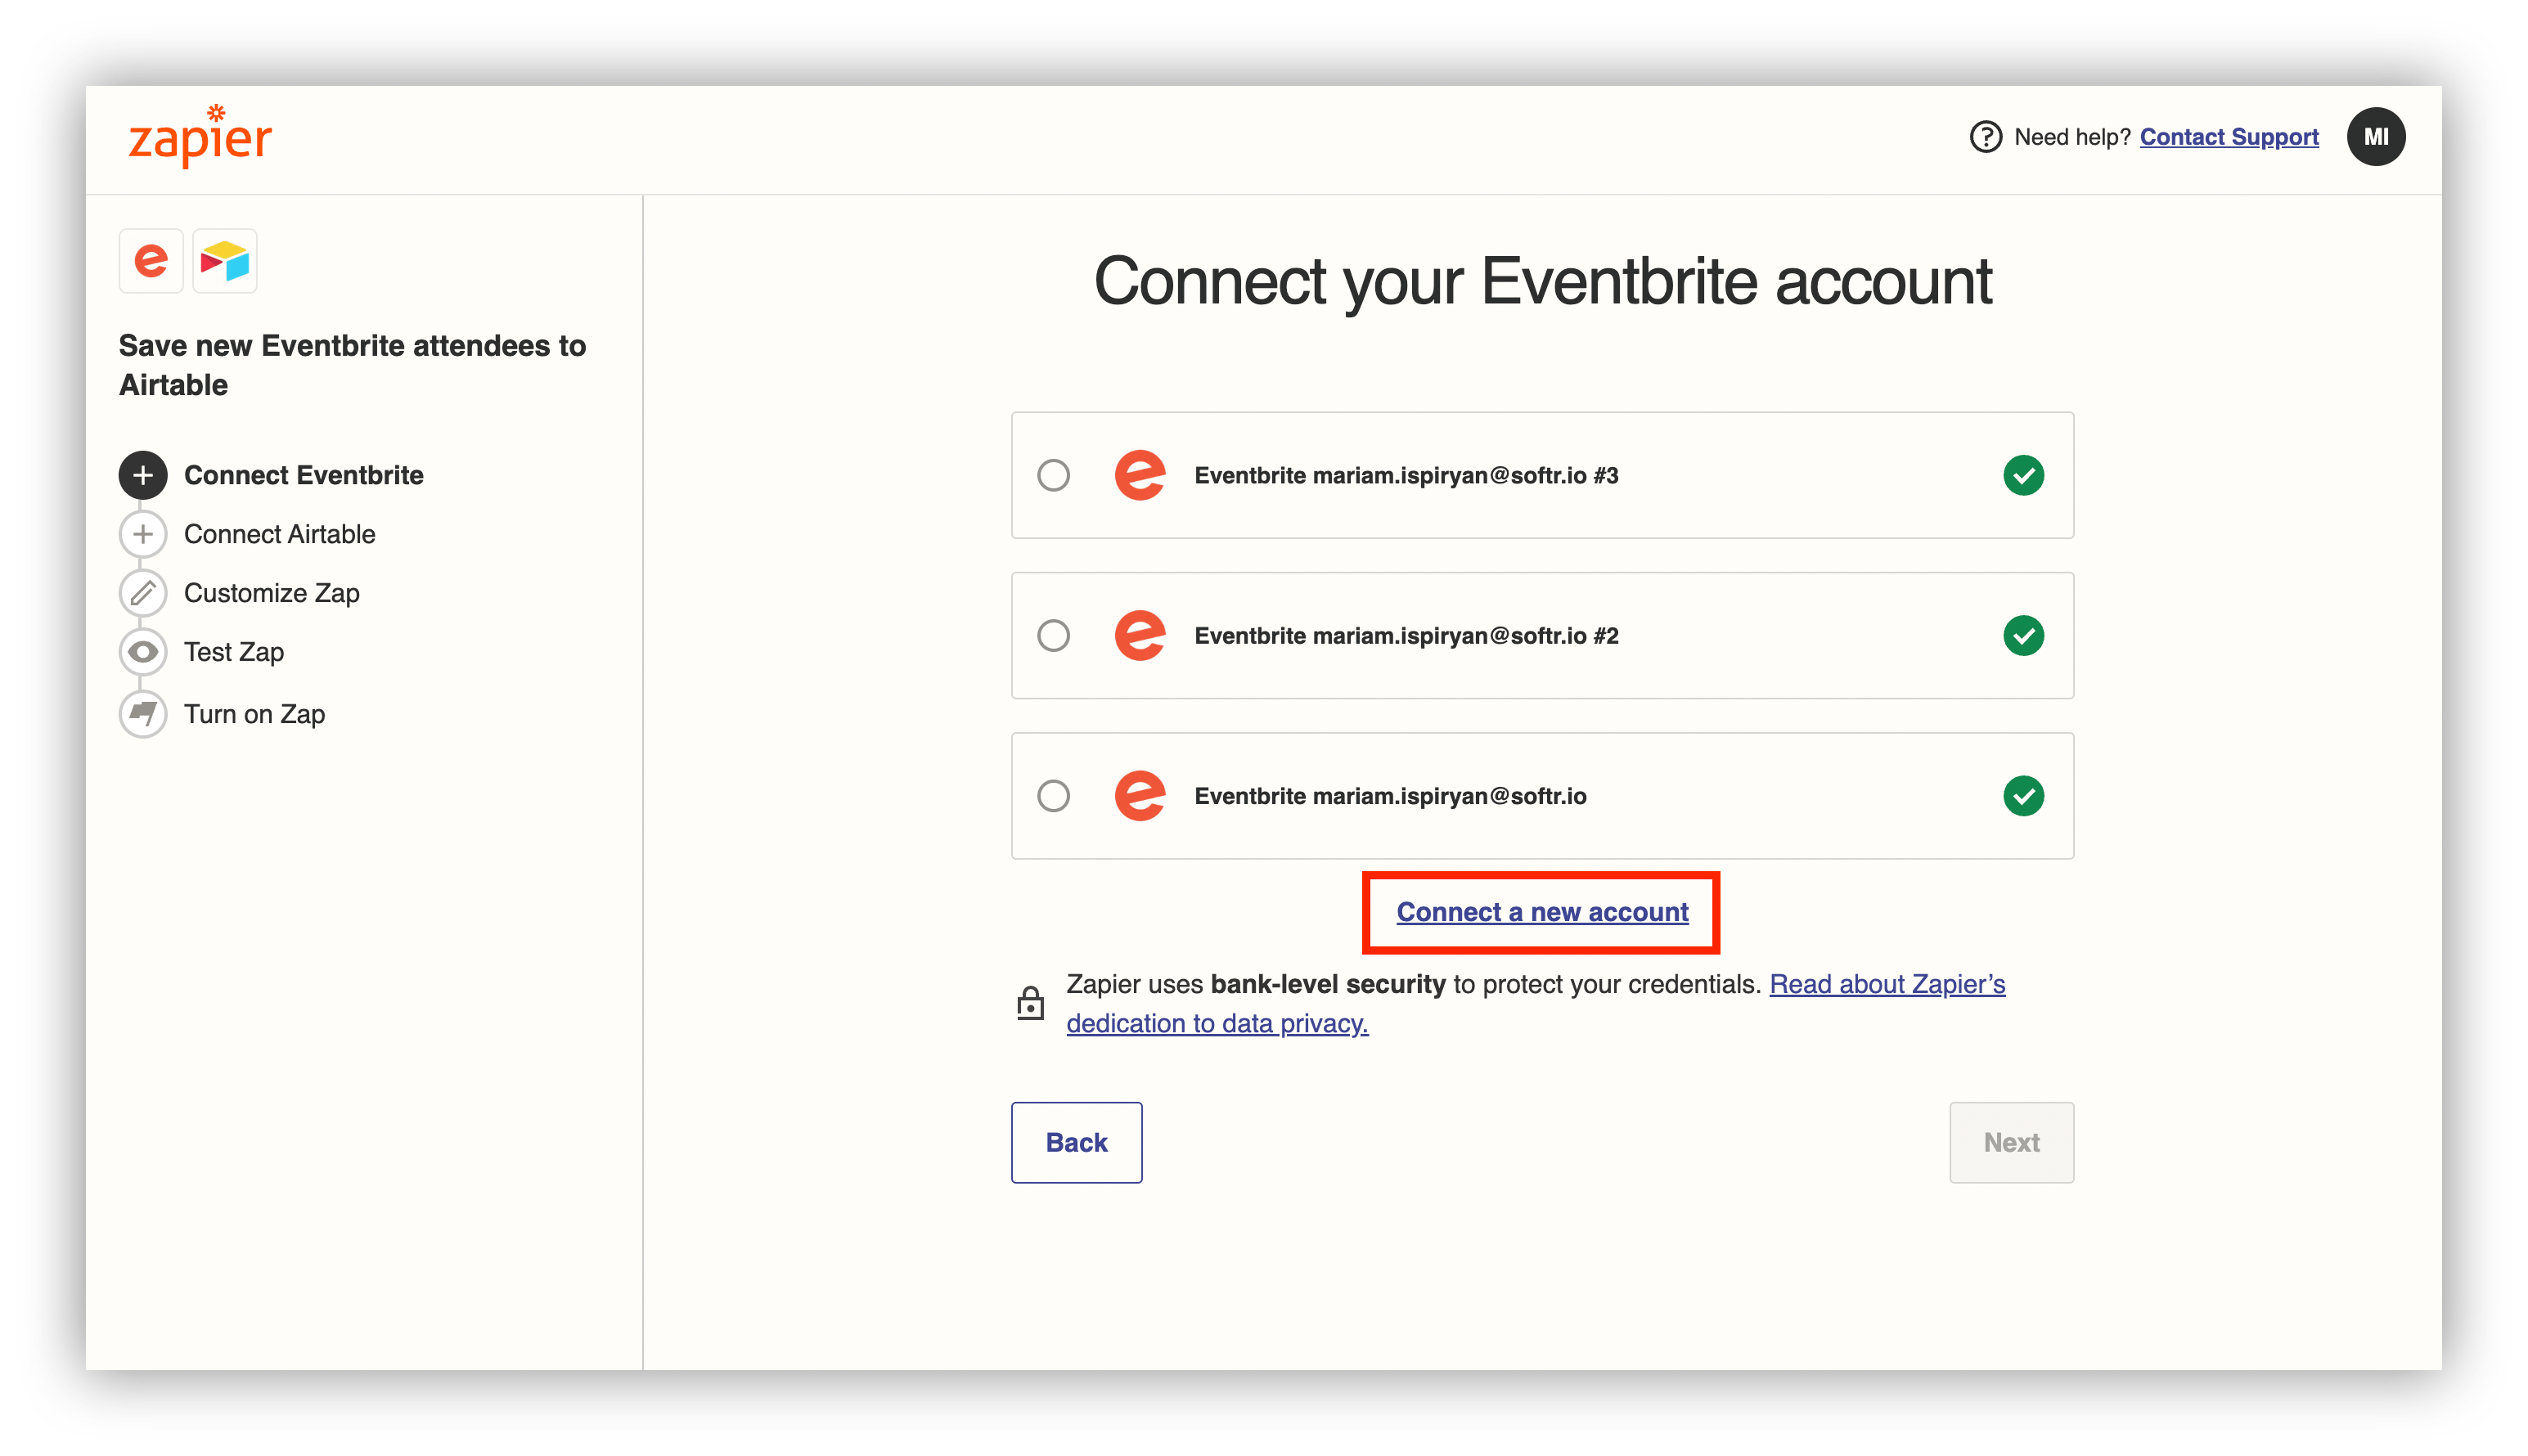Click Turn on Zap step in sidebar
The width and height of the screenshot is (2528, 1456).
255,712
